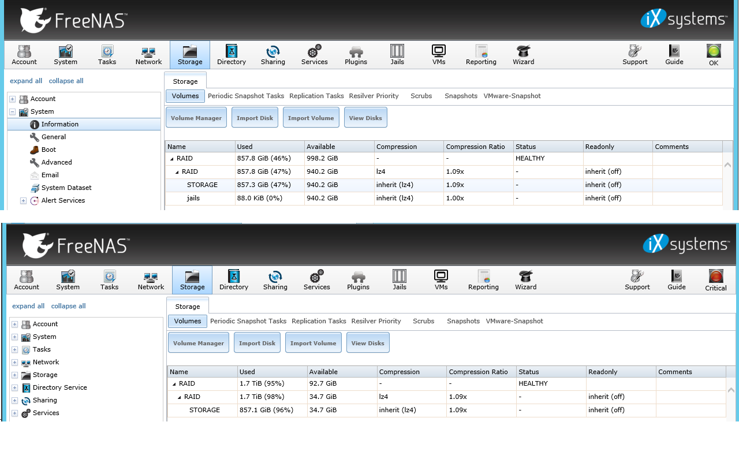Open Reporting in the upper window toolbar
The image size is (739, 459).
point(481,55)
